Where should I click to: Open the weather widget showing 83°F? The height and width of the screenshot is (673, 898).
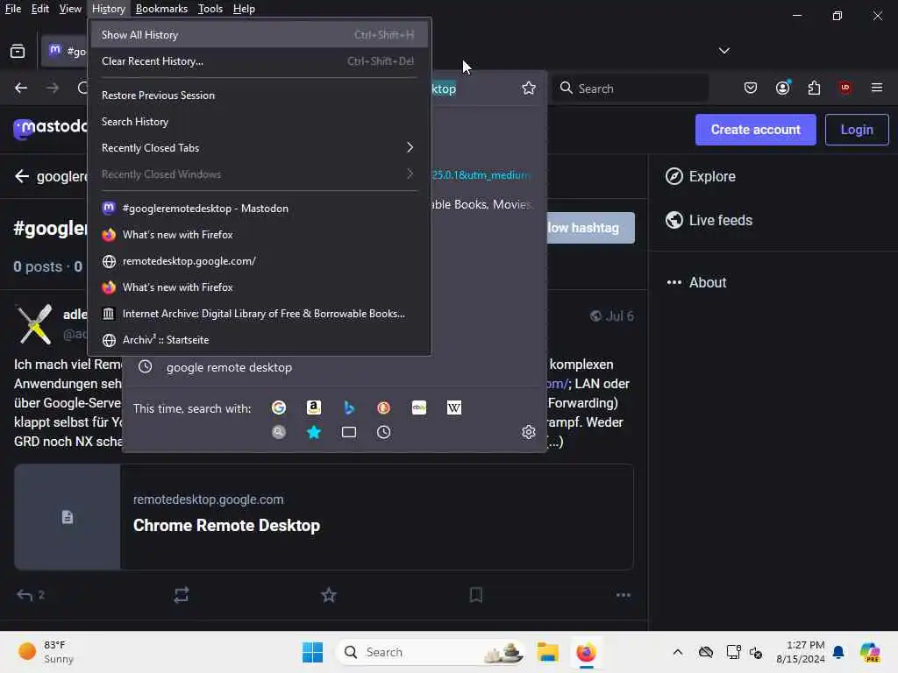46,652
